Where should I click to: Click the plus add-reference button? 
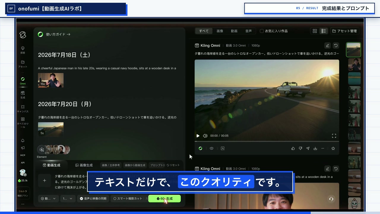(45, 180)
